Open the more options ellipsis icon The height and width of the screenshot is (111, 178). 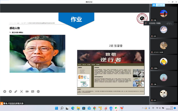[38, 91]
